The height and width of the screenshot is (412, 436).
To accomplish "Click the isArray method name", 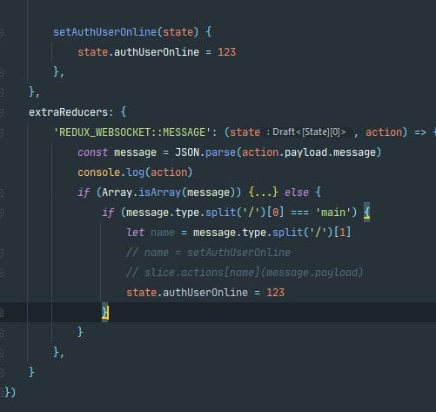I will (x=159, y=192).
